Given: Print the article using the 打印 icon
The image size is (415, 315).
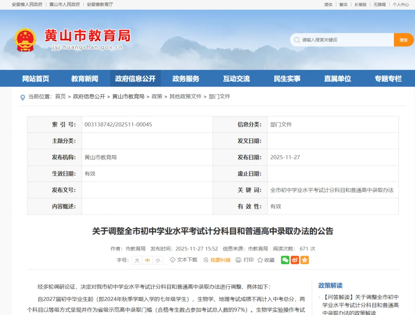Looking at the screenshot, I should (x=238, y=260).
